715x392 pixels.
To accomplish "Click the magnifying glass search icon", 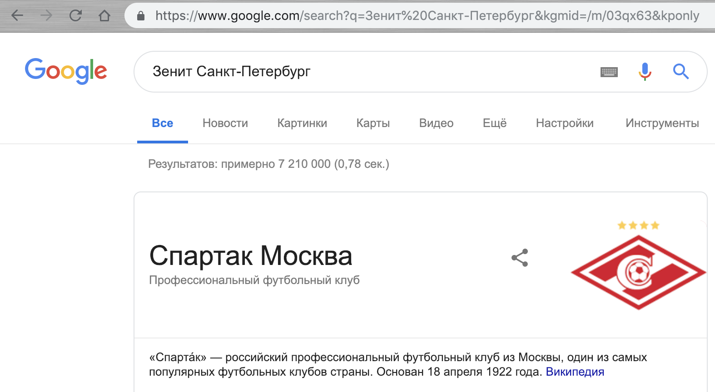I will 680,71.
